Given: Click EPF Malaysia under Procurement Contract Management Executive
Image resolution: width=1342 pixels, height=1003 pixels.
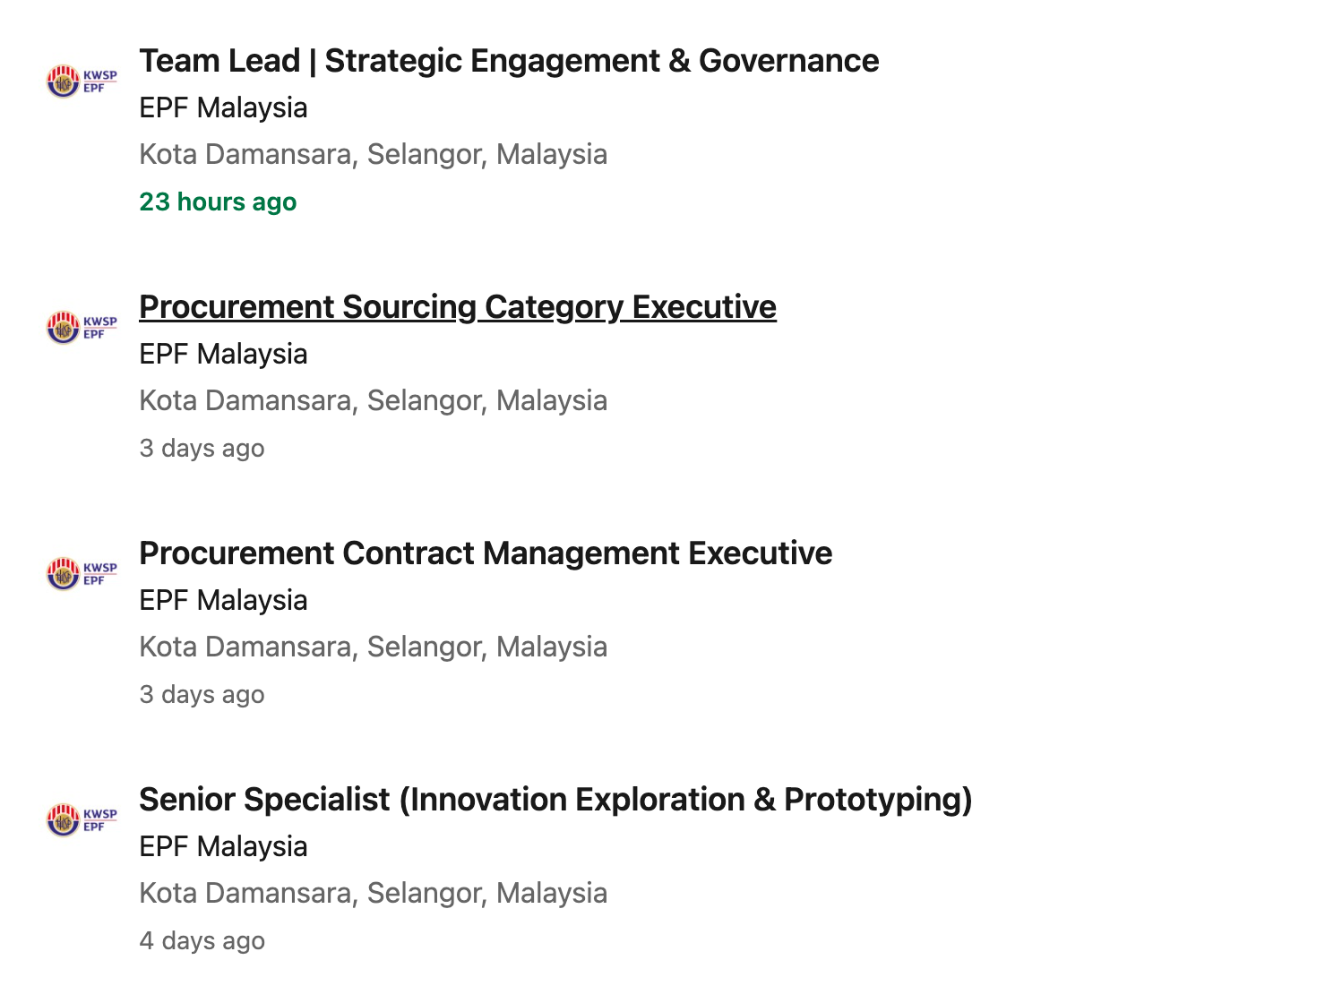Looking at the screenshot, I should [x=223, y=600].
